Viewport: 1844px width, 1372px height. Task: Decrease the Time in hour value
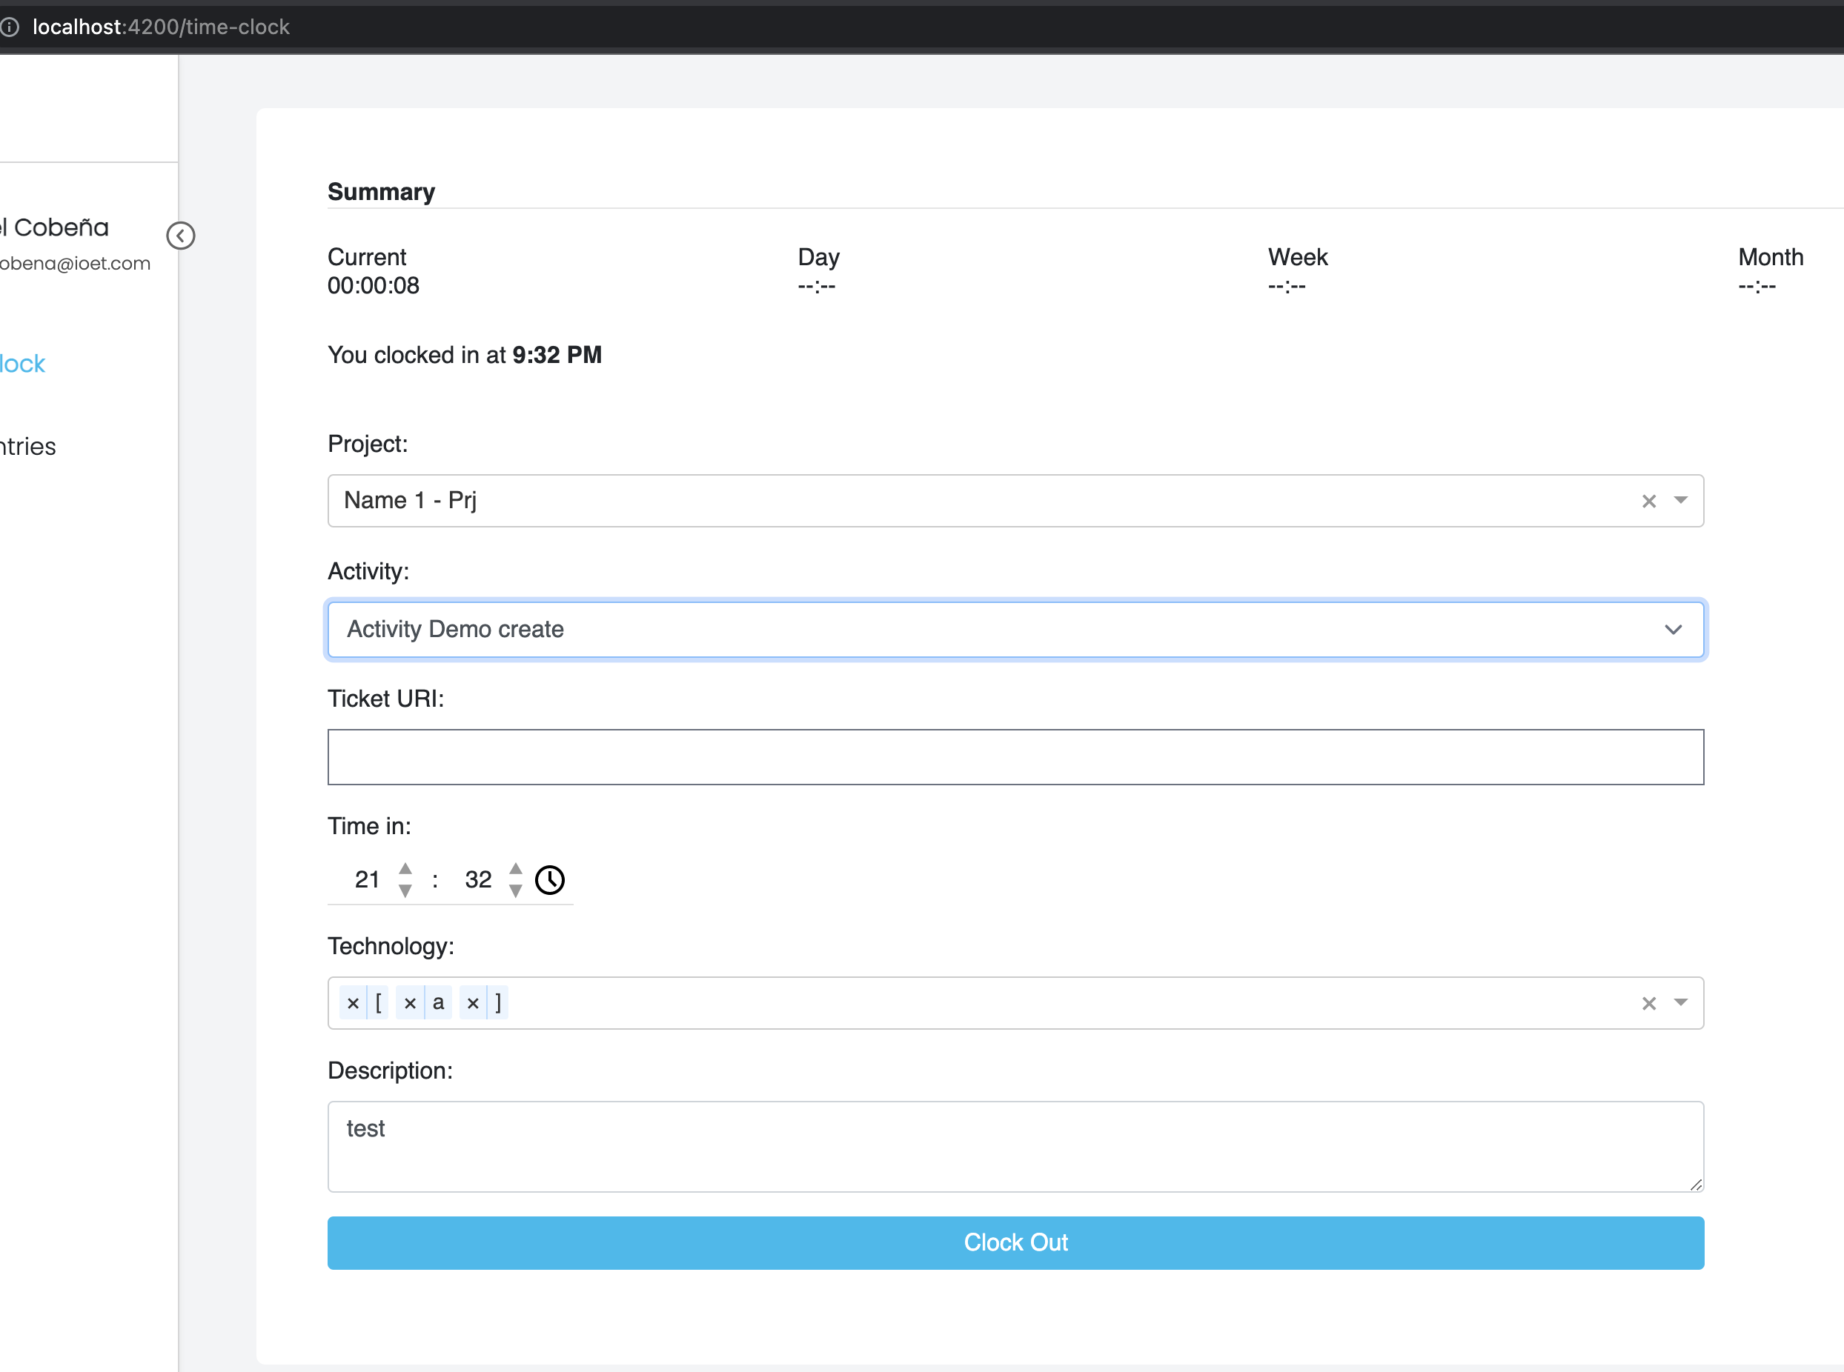405,891
